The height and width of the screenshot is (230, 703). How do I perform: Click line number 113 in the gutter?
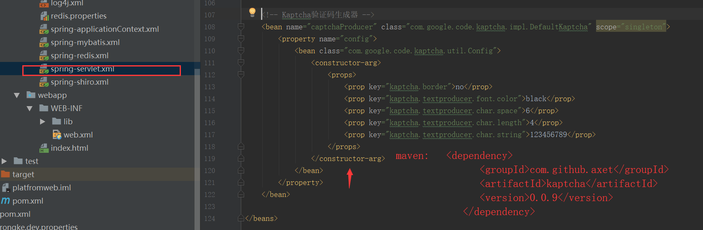coord(209,87)
